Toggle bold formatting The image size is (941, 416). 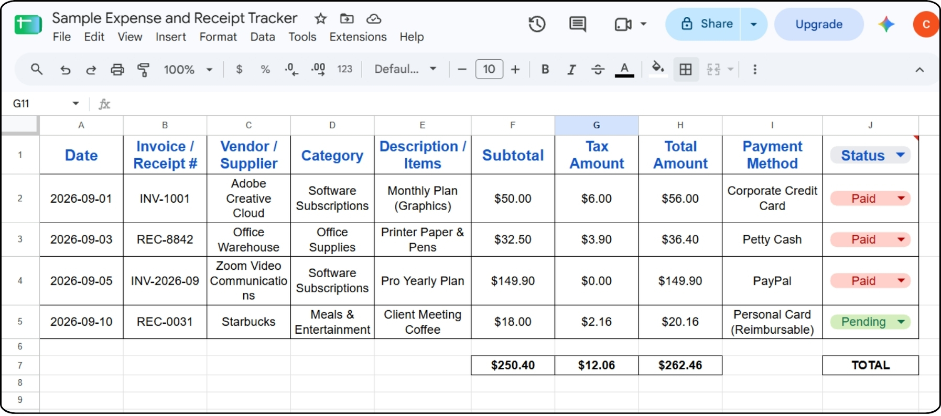pos(545,69)
